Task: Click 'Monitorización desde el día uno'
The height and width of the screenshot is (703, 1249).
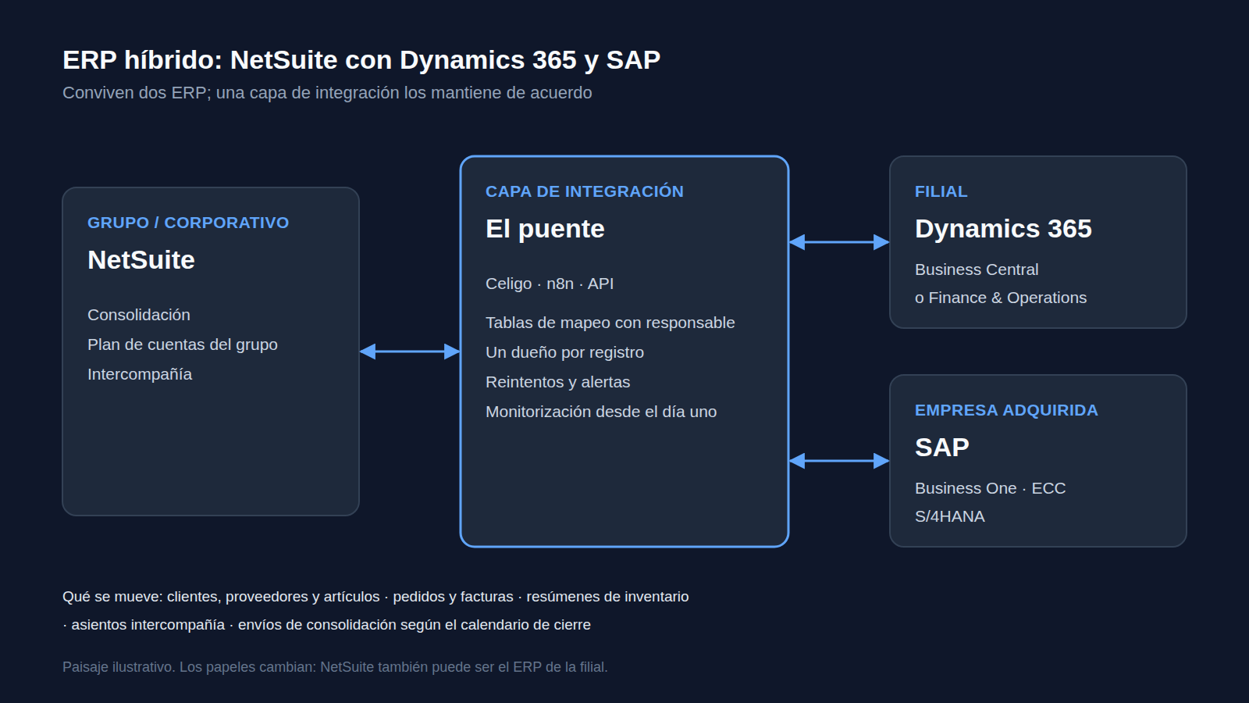Action: [x=601, y=412]
